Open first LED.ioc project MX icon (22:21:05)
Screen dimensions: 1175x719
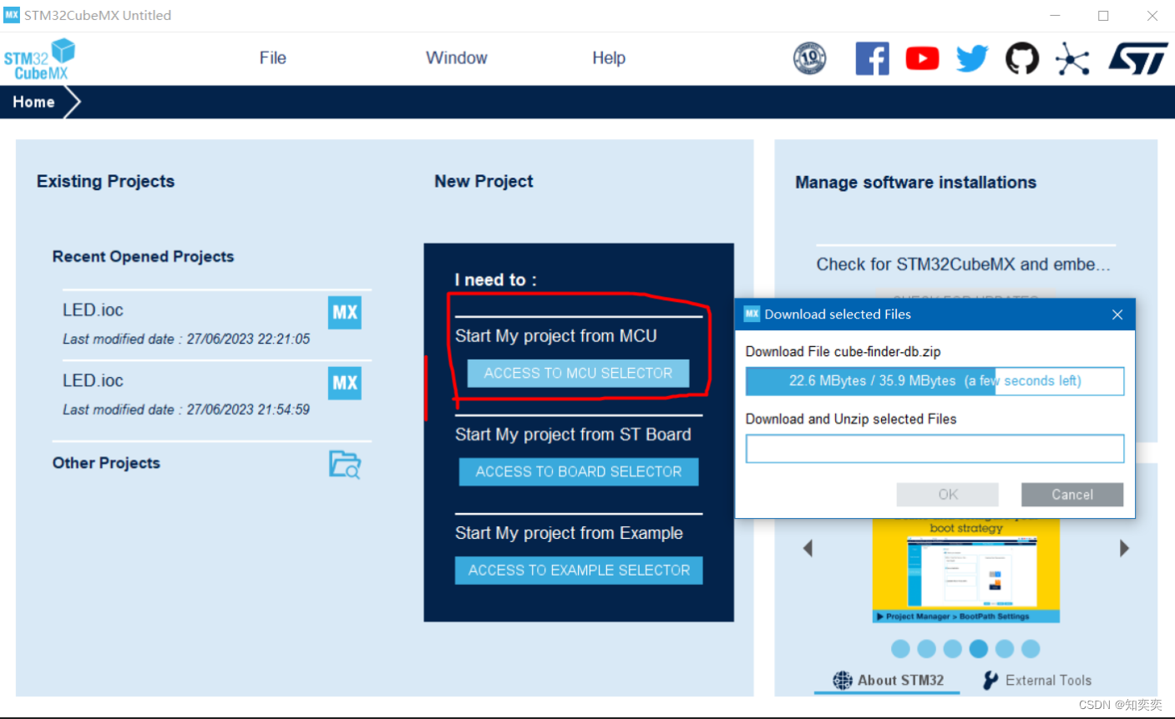(345, 313)
